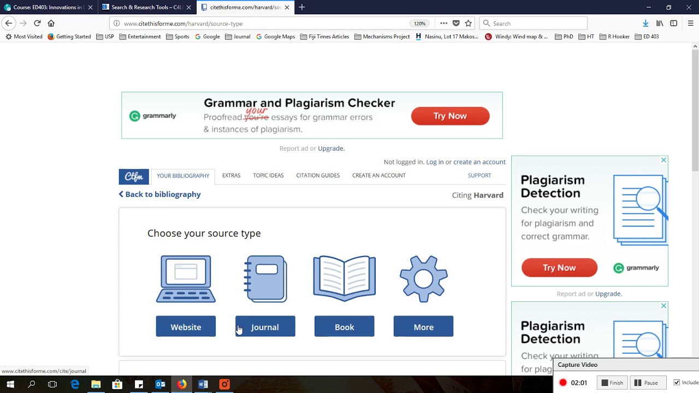Viewport: 699px width, 393px height.
Task: Go Back to bibliography
Action: (x=159, y=194)
